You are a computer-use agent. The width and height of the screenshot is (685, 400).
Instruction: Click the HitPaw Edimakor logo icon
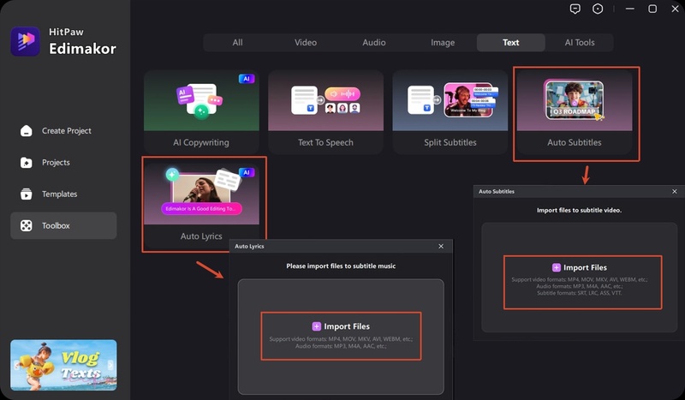pyautogui.click(x=26, y=41)
